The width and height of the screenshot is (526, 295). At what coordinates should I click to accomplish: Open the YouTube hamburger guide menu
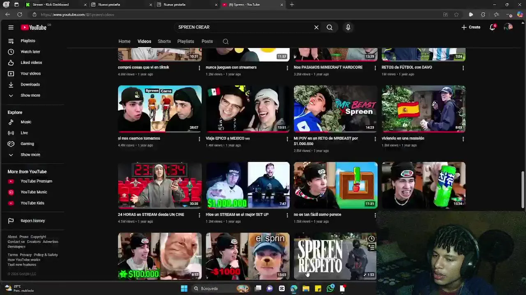click(11, 27)
